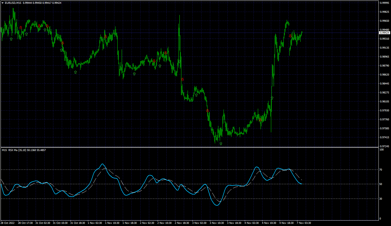Click the 28 Oct 2022 date label on the time axis
Image resolution: width=391 pixels, height=226 pixels.
pyautogui.click(x=7, y=223)
